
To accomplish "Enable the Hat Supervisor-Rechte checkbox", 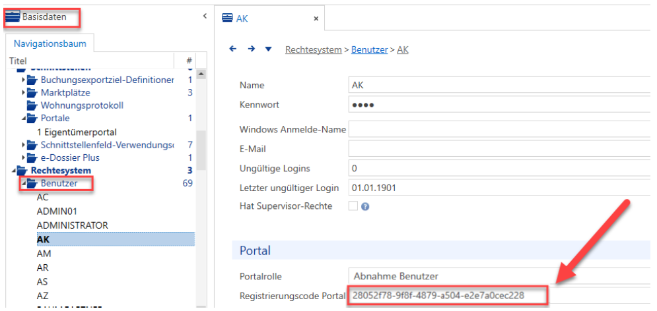I will tap(353, 206).
